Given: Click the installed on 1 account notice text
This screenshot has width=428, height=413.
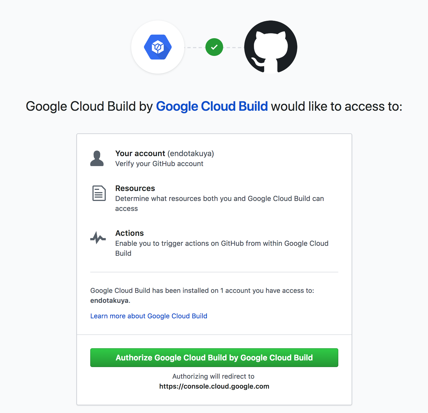Looking at the screenshot, I should 202,290.
